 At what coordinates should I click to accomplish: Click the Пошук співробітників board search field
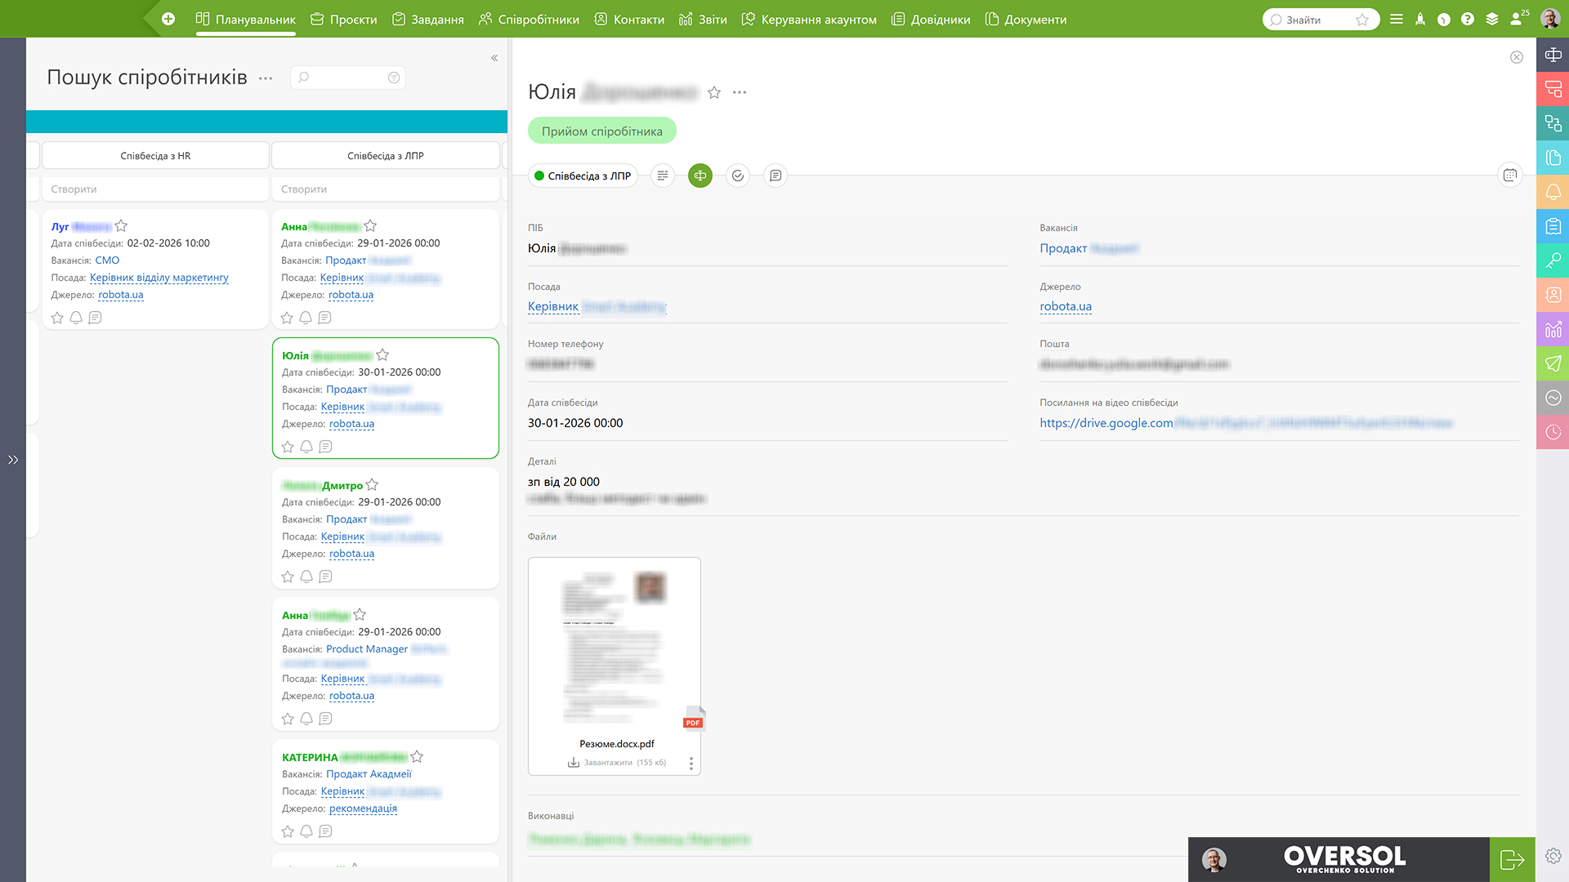(x=347, y=78)
